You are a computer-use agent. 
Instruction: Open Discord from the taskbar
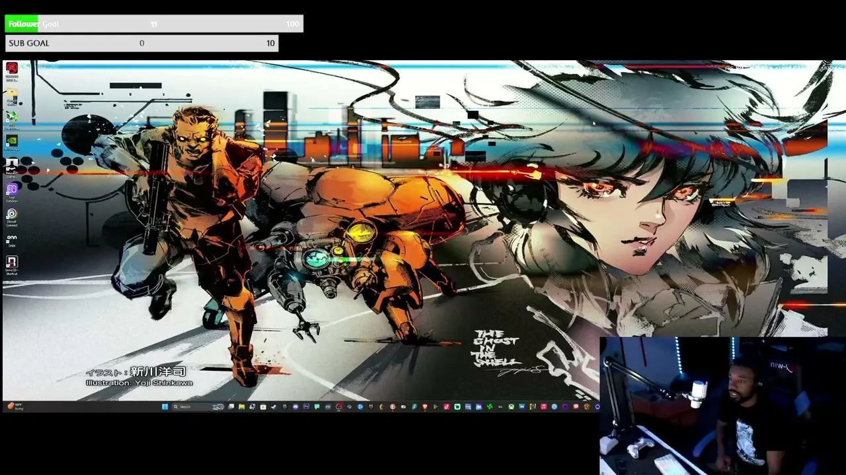pyautogui.click(x=295, y=406)
